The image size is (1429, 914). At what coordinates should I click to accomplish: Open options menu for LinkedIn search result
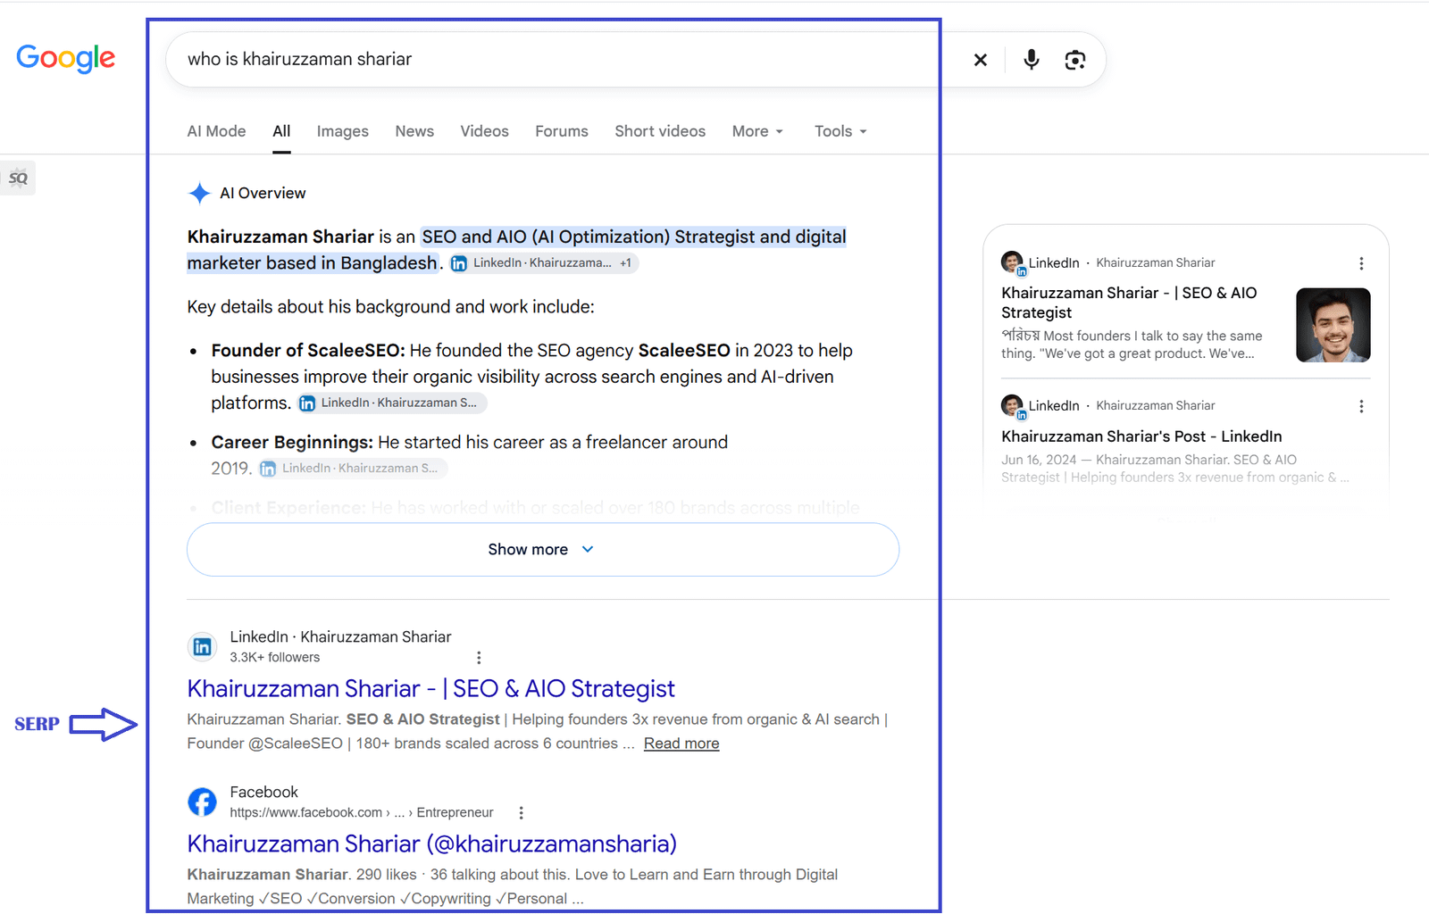pyautogui.click(x=479, y=658)
